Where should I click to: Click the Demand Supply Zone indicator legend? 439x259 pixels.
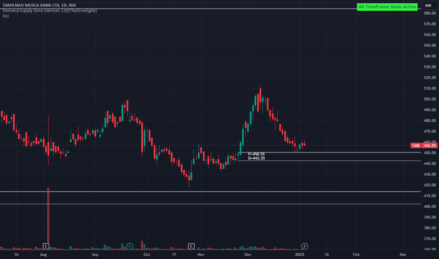(49, 11)
